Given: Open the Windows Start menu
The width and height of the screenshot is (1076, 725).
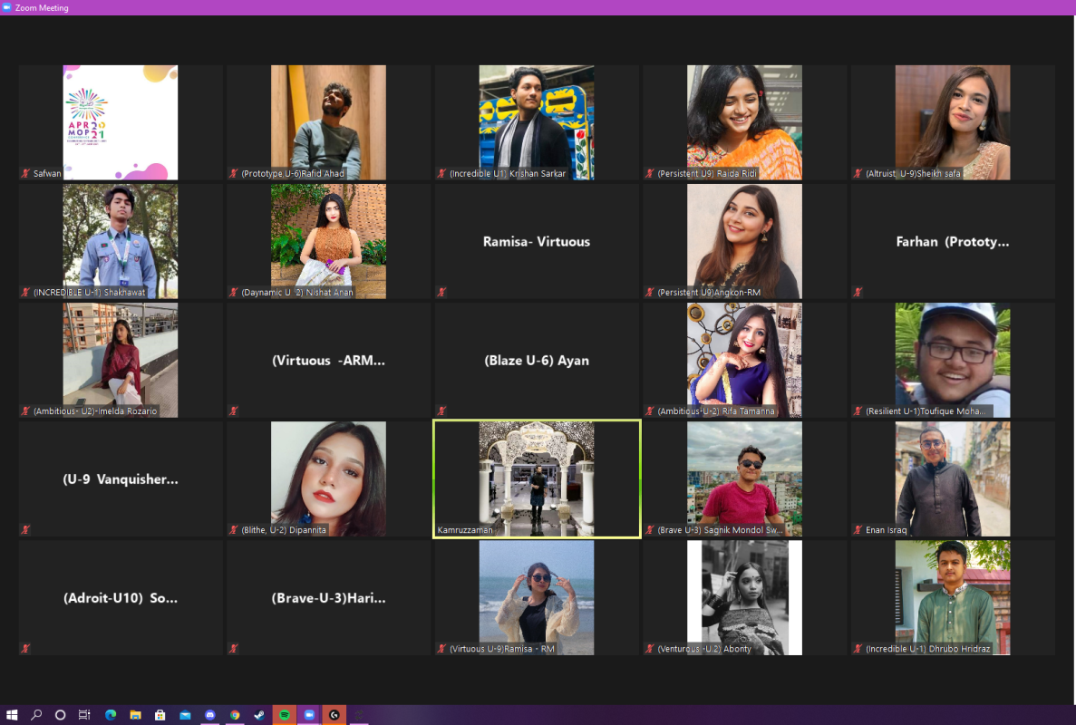Looking at the screenshot, I should (13, 715).
